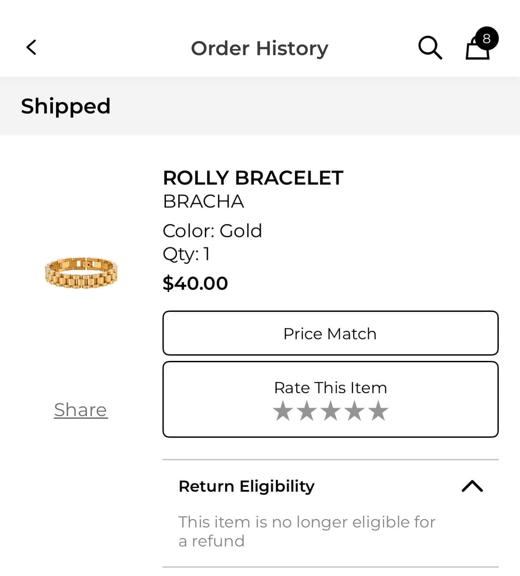520x576 pixels.
Task: Click the cart badge showing 8 items
Action: coord(486,39)
